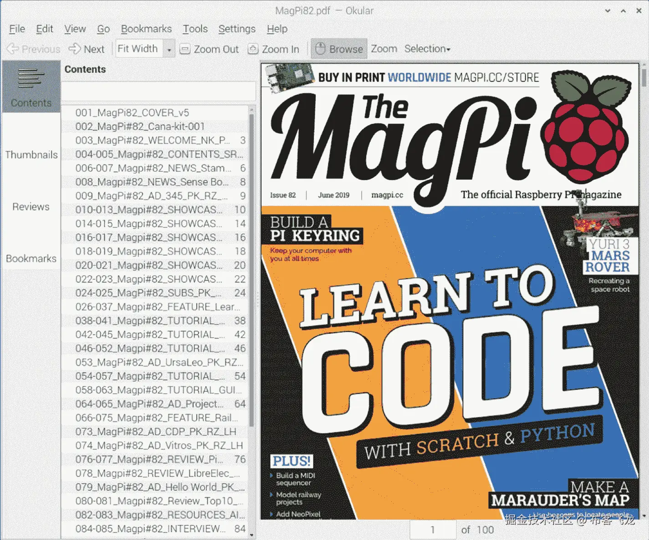Click the Next page arrow icon
The height and width of the screenshot is (540, 649).
[x=74, y=49]
